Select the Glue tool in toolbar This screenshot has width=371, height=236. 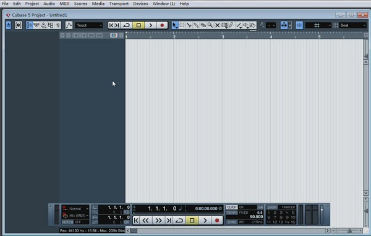196,25
